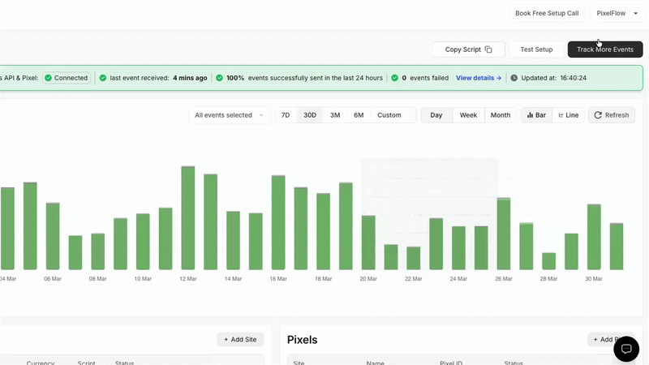Click the Add Site button

click(240, 339)
